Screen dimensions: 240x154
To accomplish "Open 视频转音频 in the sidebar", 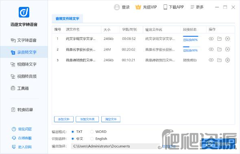I will pos(24,76).
